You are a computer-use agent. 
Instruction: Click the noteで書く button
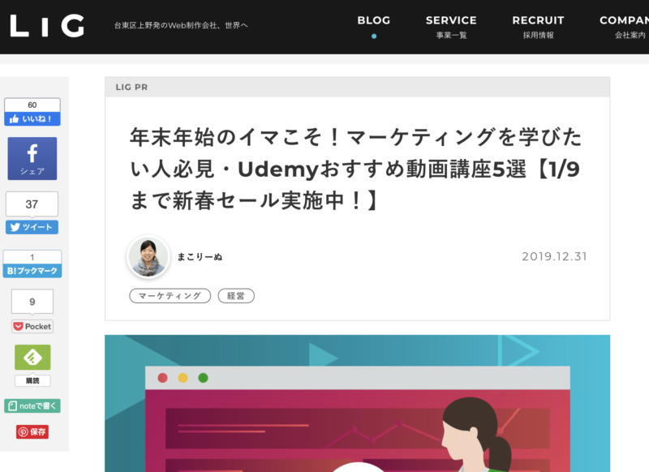coord(32,405)
